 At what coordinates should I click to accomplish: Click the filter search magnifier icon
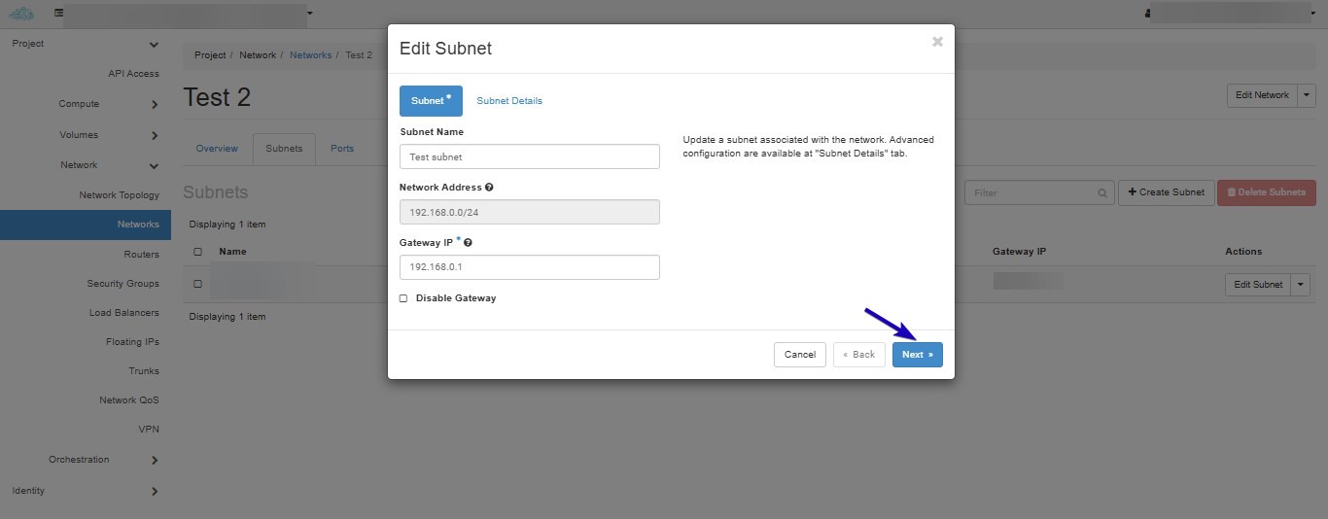1102,192
